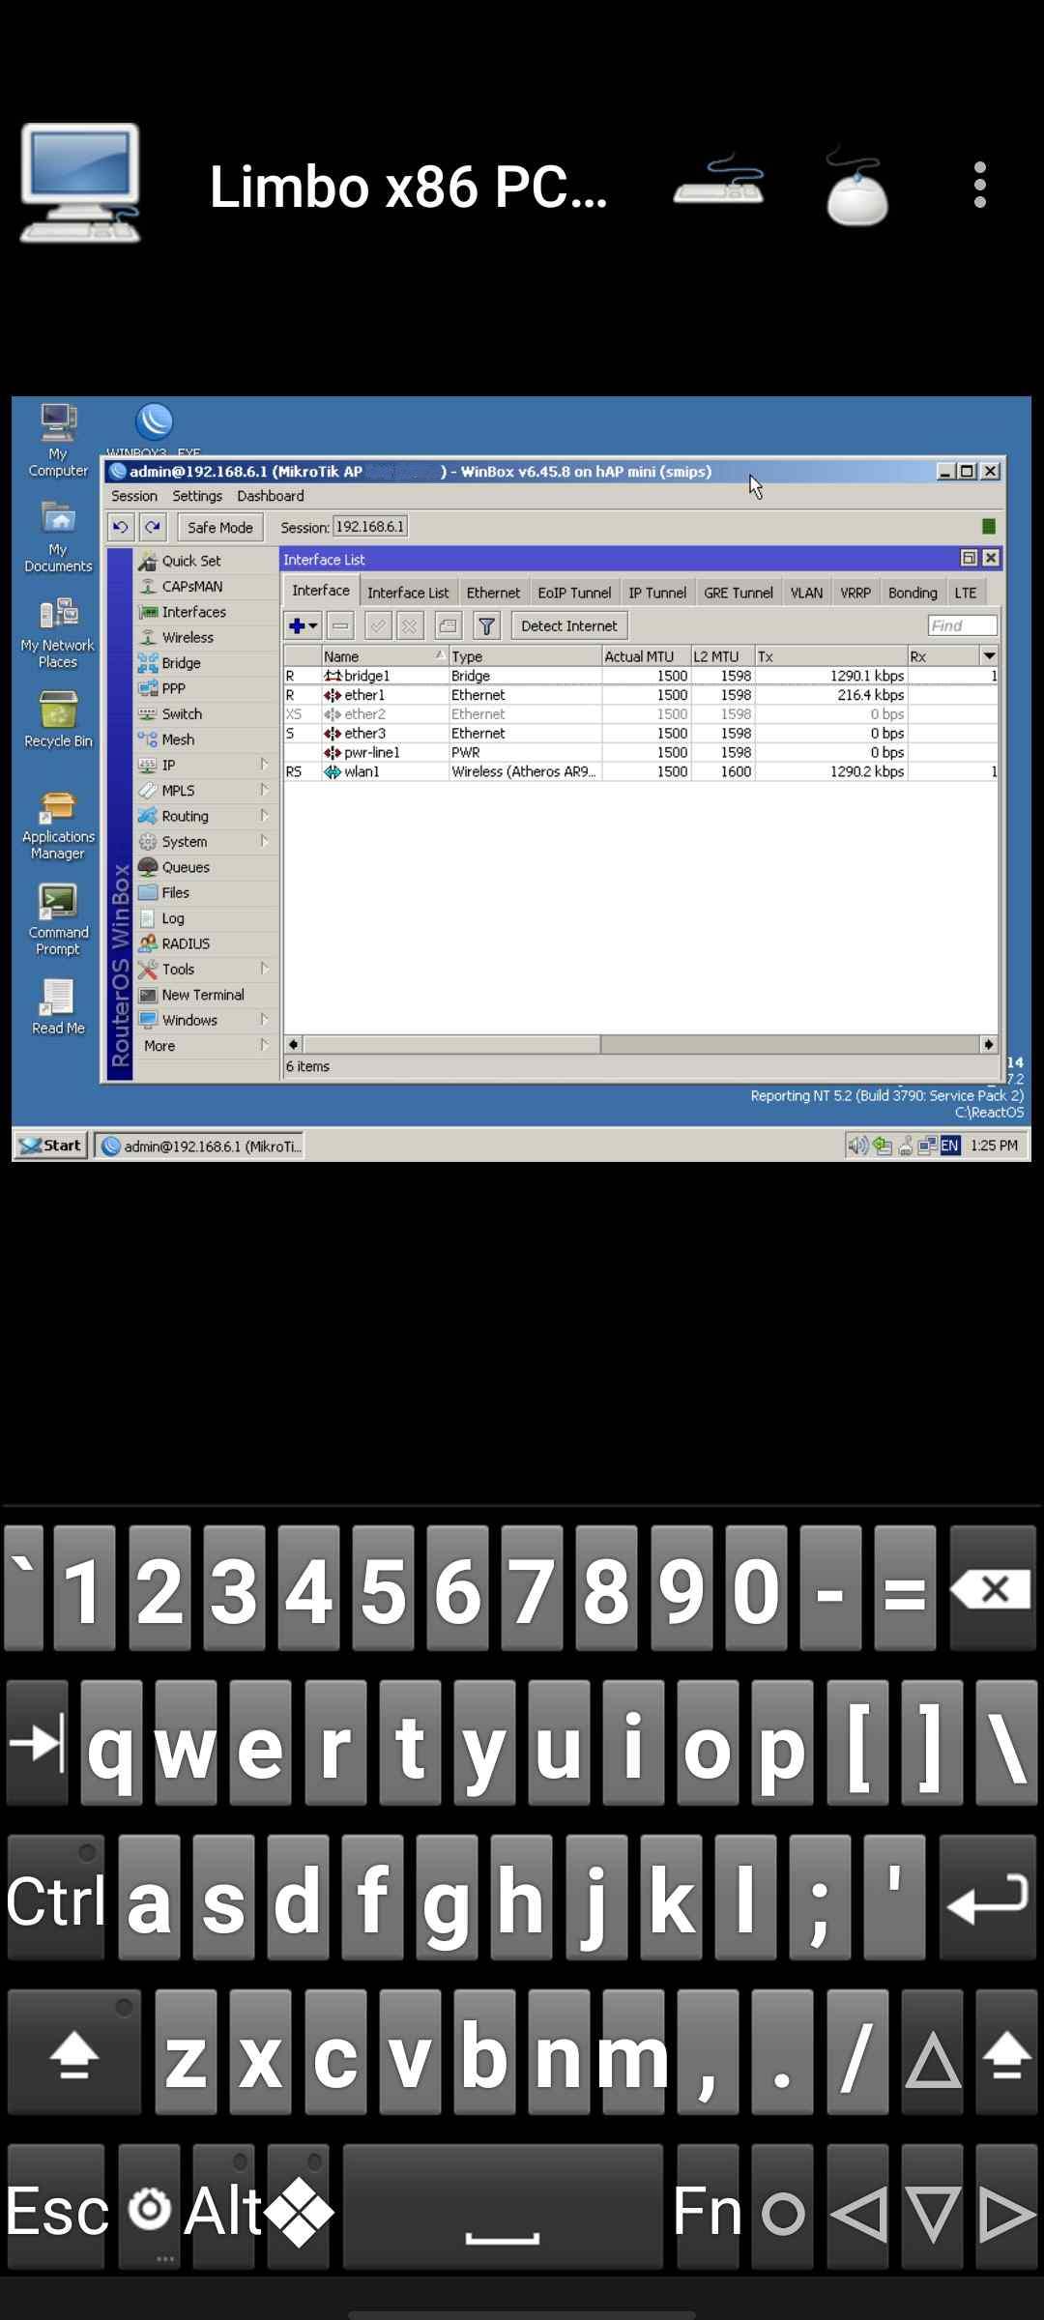1044x2320 pixels.
Task: Click the Enable checkmark toolbar button
Action: [377, 626]
